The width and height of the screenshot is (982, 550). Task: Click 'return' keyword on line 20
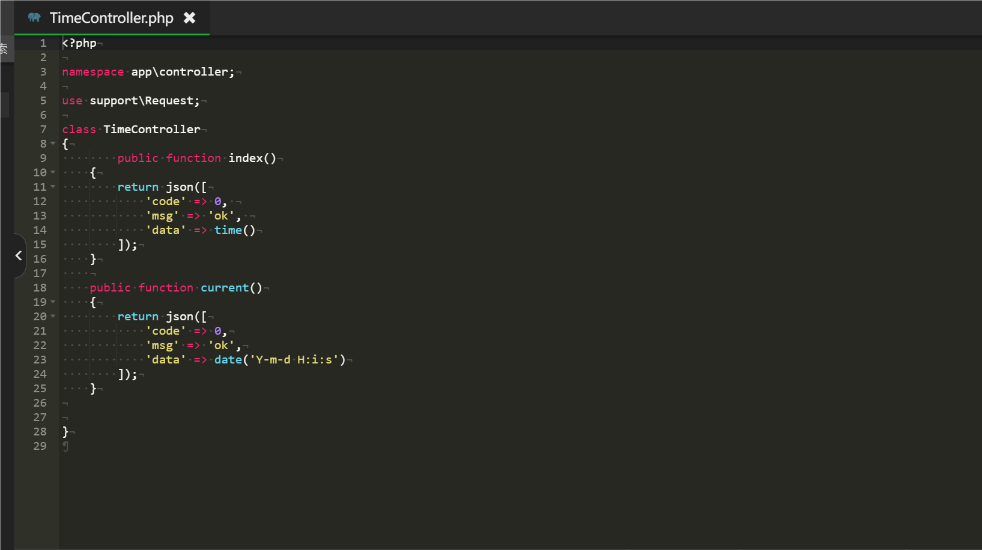pos(138,317)
